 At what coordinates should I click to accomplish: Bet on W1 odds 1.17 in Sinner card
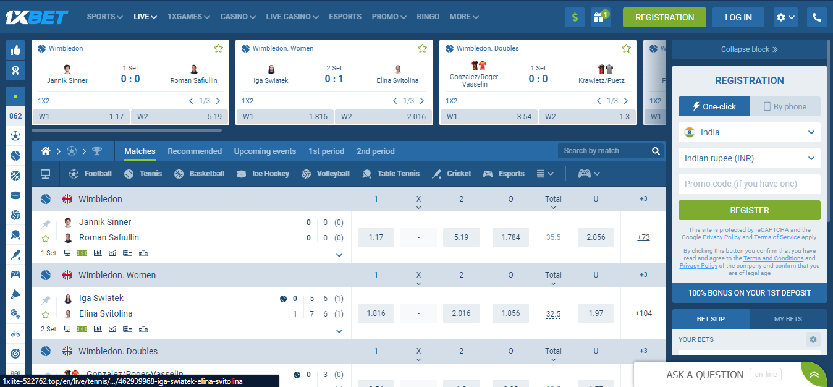coord(81,116)
